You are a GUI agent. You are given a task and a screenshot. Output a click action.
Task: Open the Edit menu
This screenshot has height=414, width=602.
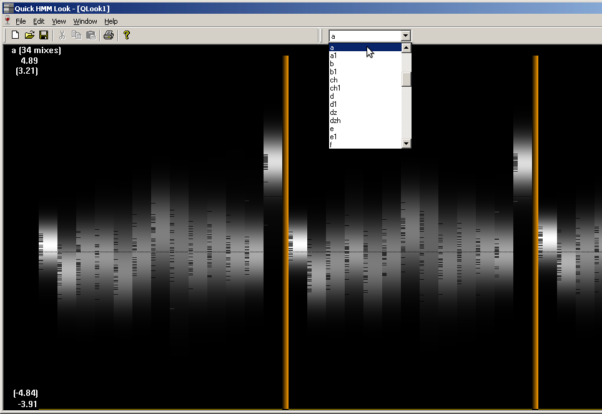tap(39, 21)
